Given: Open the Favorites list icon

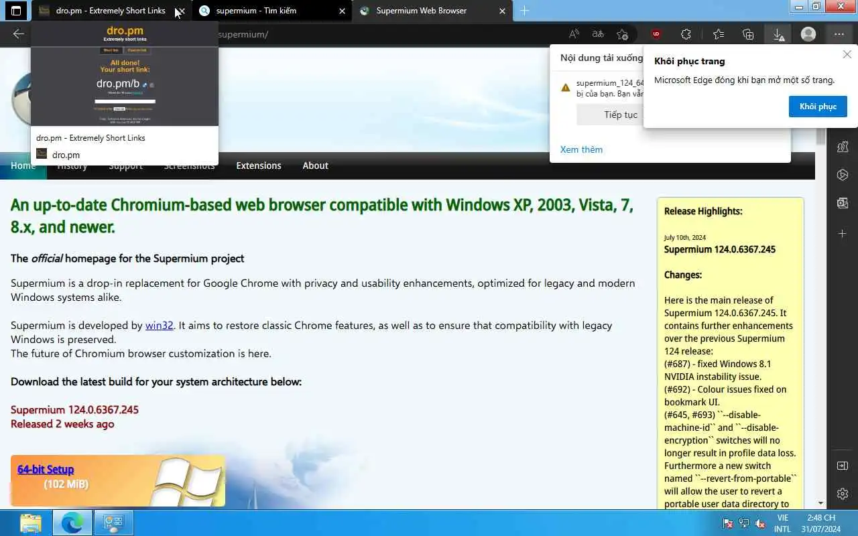Looking at the screenshot, I should click(x=719, y=34).
